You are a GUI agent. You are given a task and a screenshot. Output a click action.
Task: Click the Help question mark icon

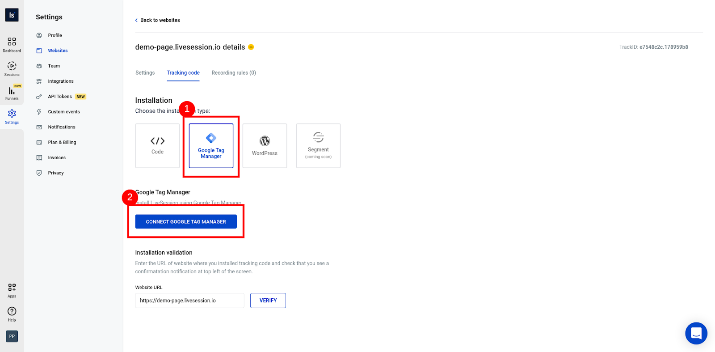[x=12, y=312]
